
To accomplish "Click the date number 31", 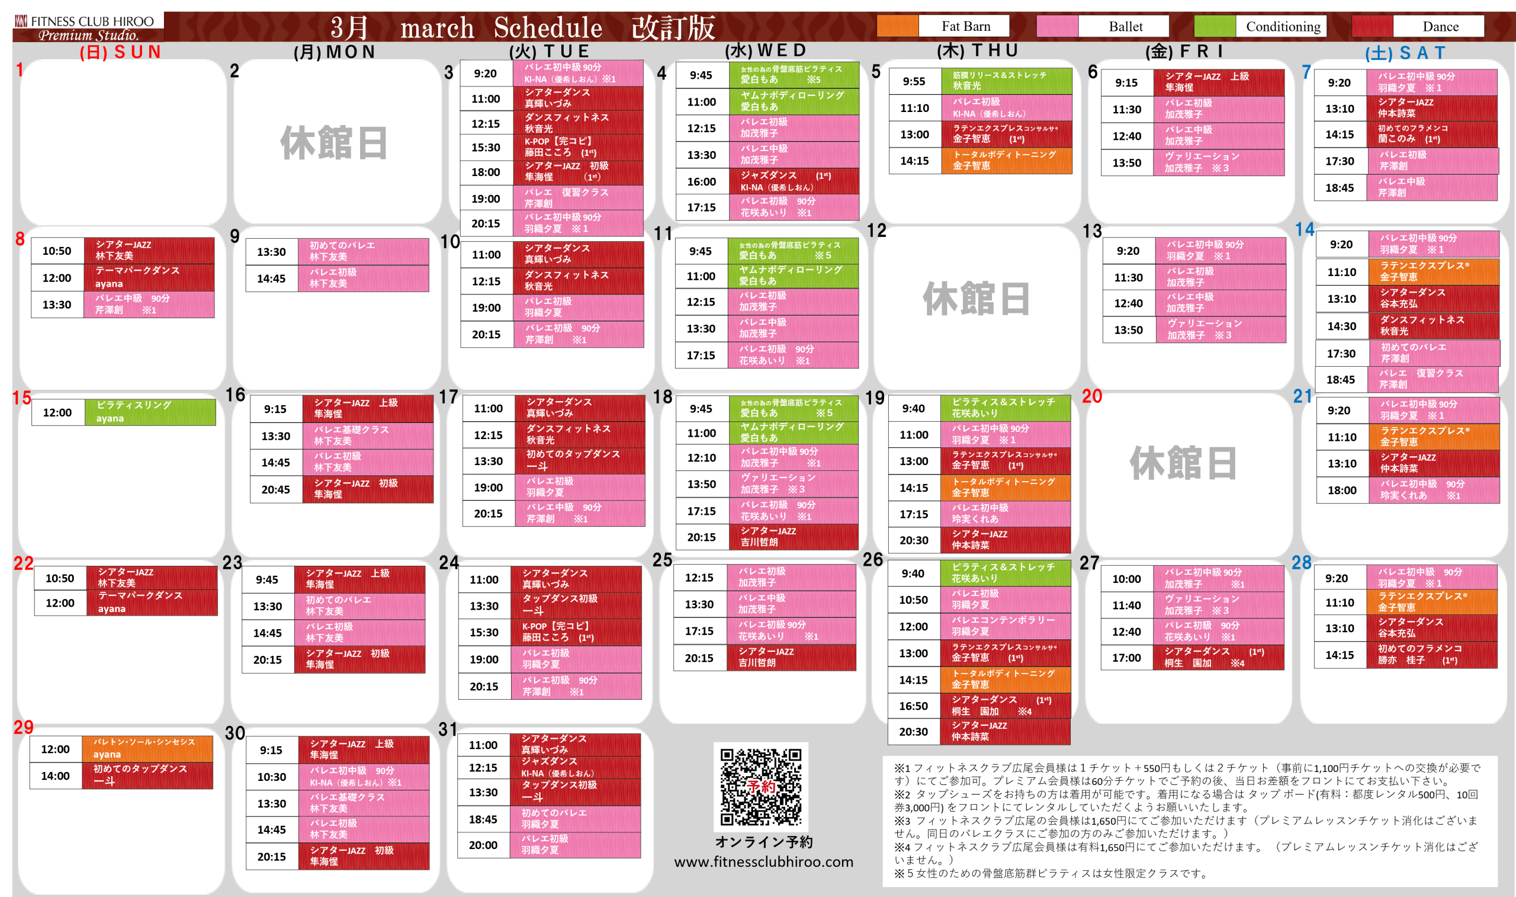I will [x=448, y=729].
